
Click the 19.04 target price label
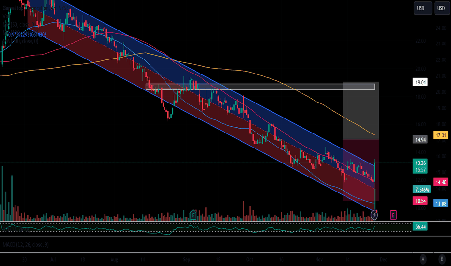tap(420, 82)
